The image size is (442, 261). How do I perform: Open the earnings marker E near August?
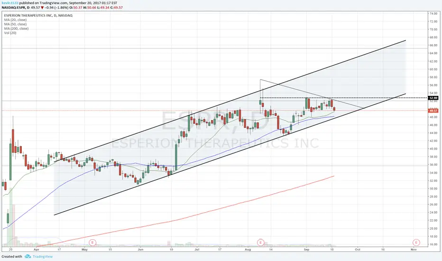tap(260, 242)
